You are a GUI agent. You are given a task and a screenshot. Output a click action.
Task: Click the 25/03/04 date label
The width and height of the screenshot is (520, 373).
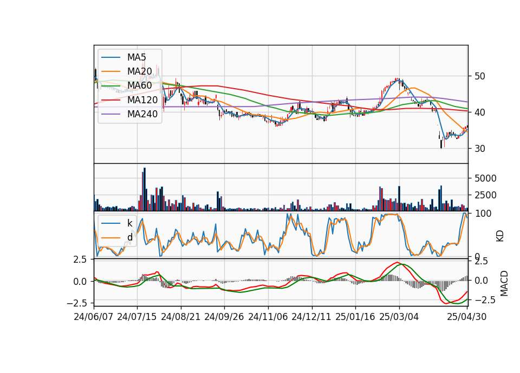point(399,317)
